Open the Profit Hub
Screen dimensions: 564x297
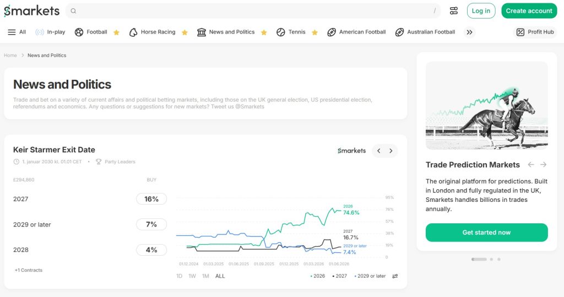535,32
